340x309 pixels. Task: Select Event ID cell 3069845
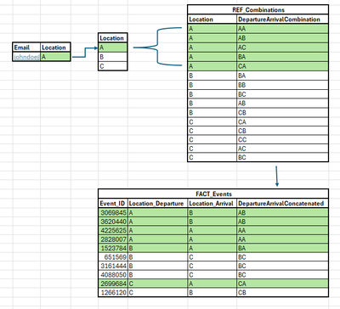coord(113,213)
